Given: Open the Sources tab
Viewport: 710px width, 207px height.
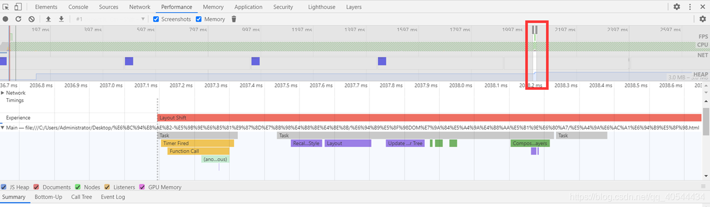Looking at the screenshot, I should pos(108,7).
